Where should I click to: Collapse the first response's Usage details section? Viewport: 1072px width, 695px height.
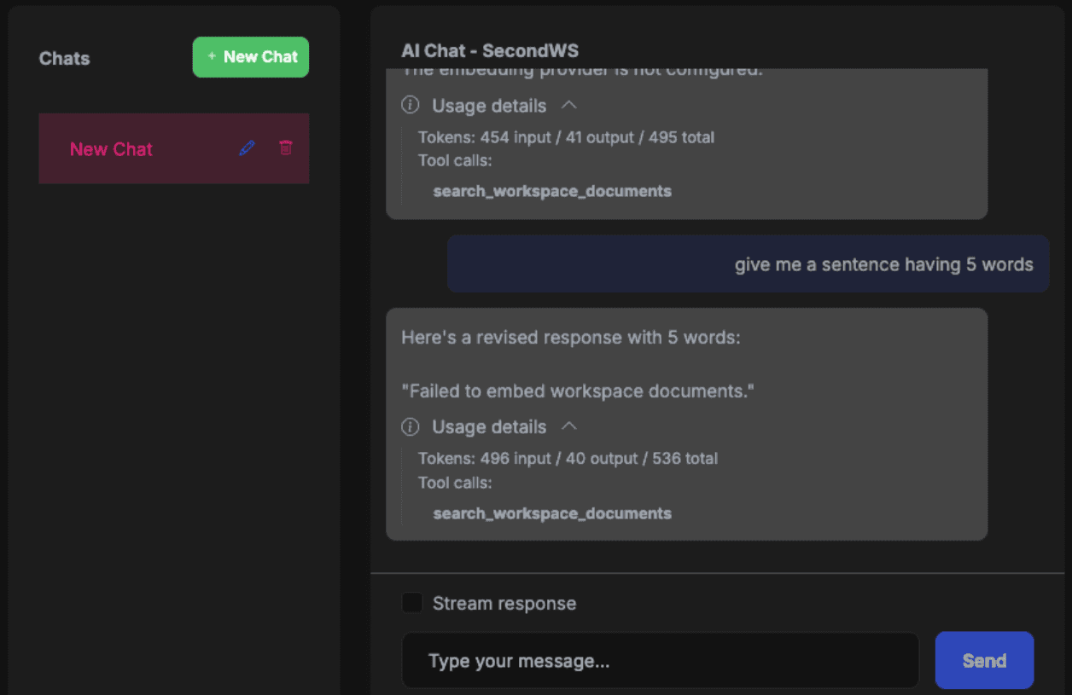[488, 106]
